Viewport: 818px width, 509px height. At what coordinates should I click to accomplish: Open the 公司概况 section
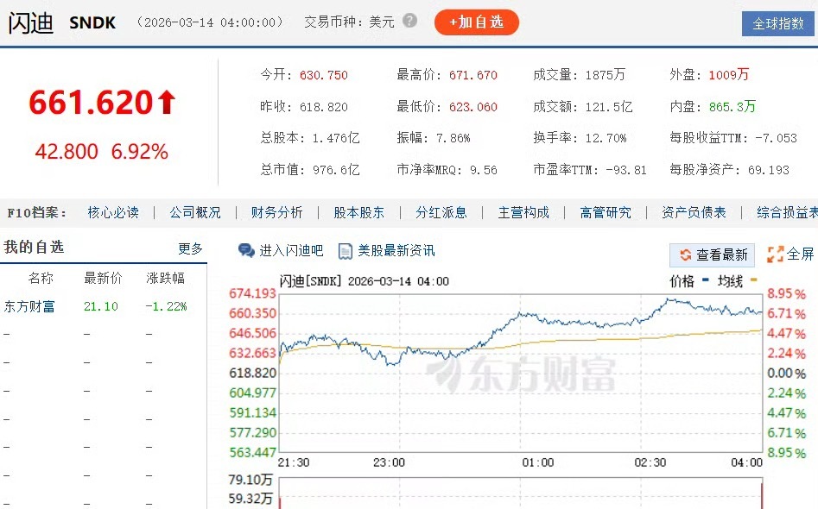pos(195,211)
